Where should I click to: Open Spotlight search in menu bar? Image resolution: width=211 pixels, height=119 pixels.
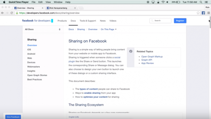click(201, 2)
